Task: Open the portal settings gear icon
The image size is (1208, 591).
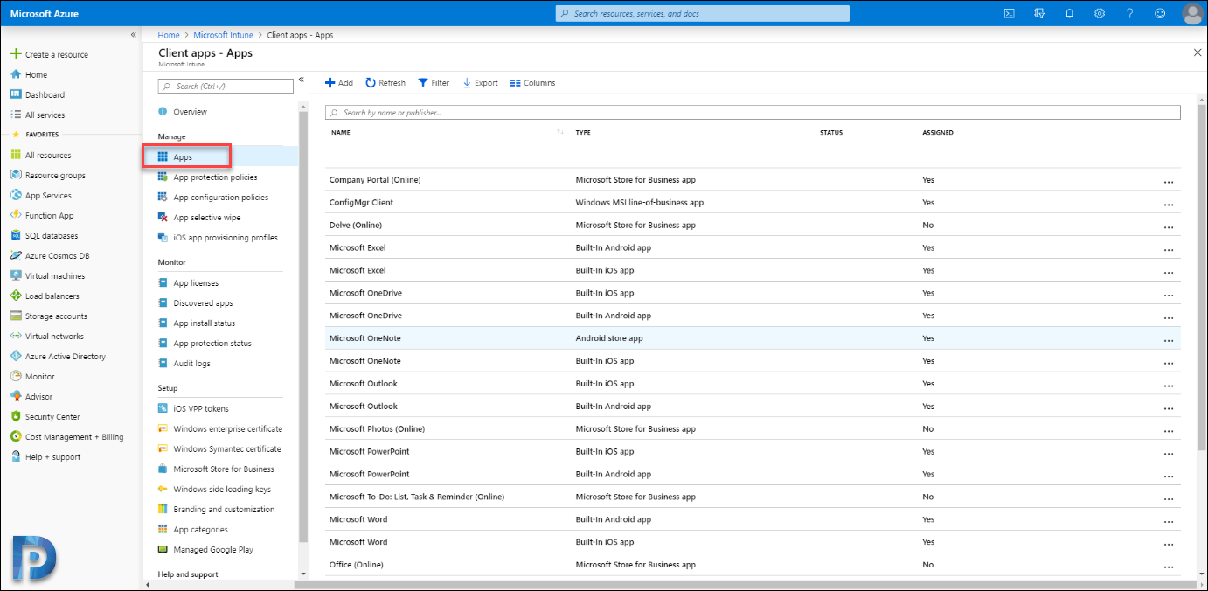Action: (x=1100, y=13)
